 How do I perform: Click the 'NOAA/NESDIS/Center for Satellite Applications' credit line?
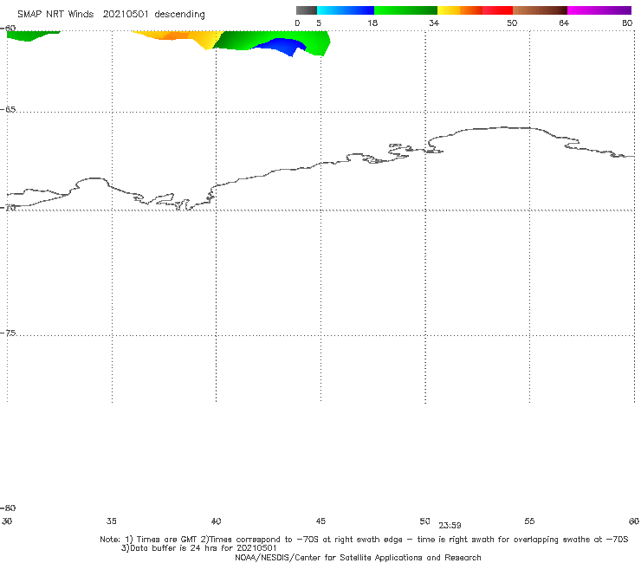358,558
